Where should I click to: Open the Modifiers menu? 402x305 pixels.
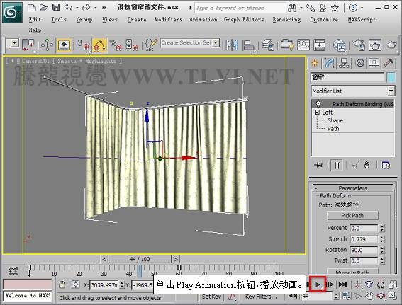click(x=168, y=19)
